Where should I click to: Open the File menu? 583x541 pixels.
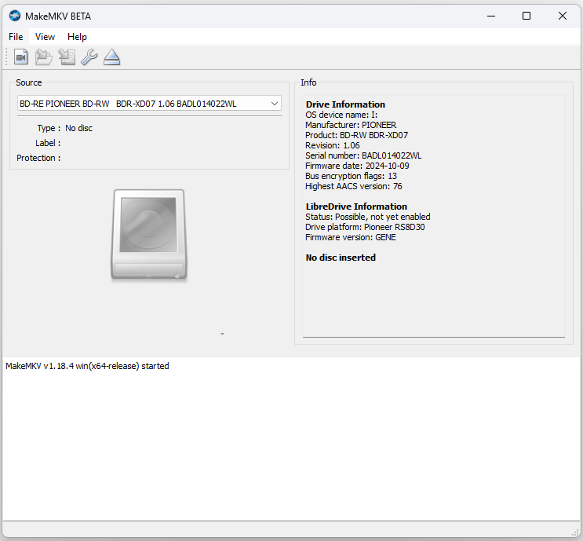tap(16, 37)
